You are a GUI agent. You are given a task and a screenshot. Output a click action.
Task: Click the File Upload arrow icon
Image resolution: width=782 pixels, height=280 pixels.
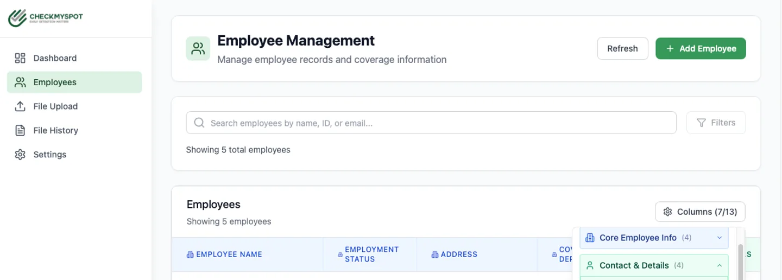20,106
